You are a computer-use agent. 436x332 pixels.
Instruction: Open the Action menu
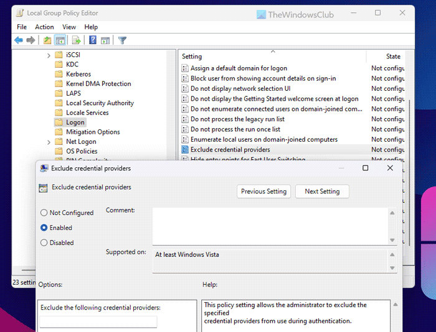(44, 27)
